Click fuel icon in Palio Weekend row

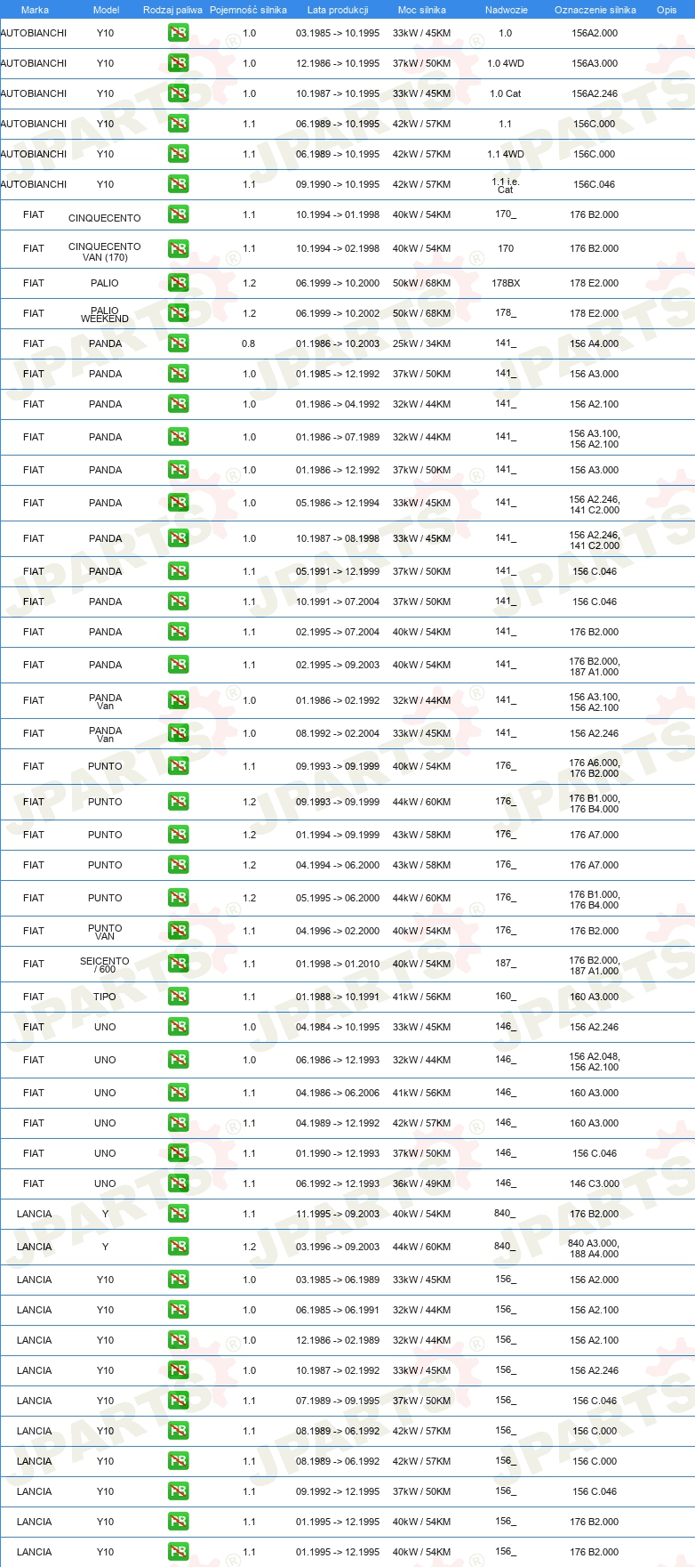pos(178,313)
